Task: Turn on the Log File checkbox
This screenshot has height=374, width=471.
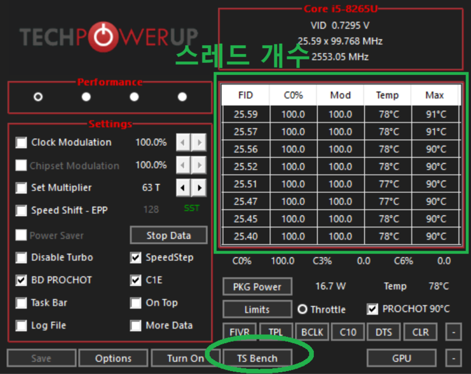Action: pyautogui.click(x=21, y=325)
